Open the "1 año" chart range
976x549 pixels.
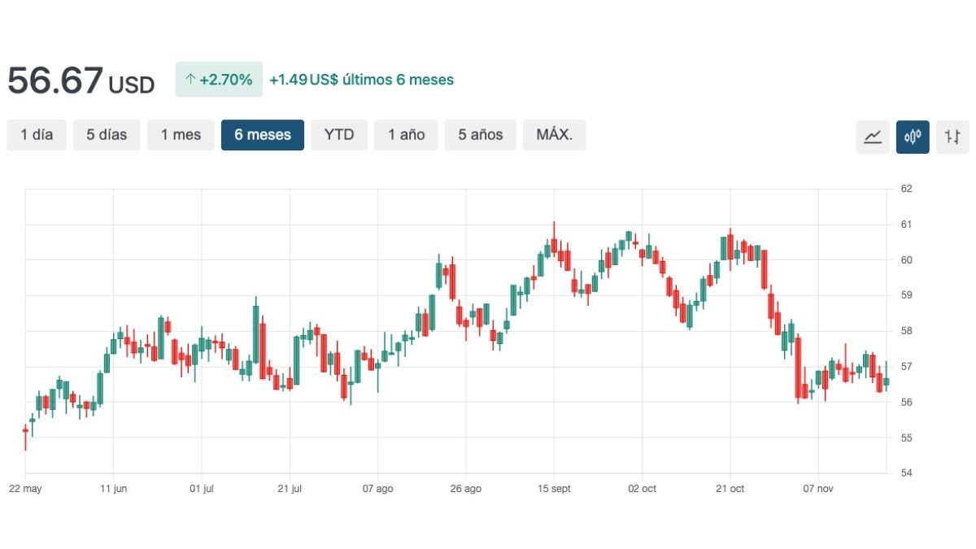tap(406, 135)
